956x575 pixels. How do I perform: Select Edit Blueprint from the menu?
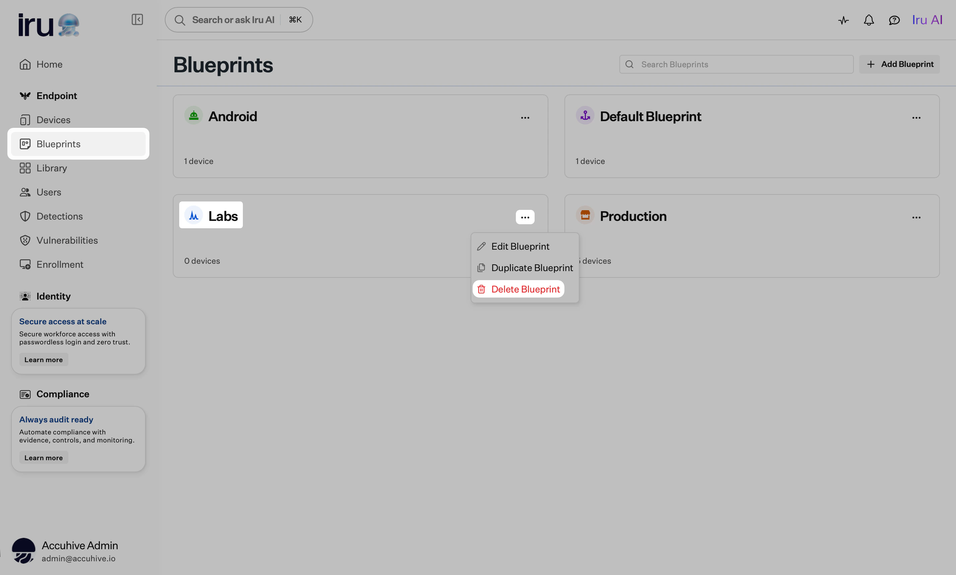tap(520, 246)
